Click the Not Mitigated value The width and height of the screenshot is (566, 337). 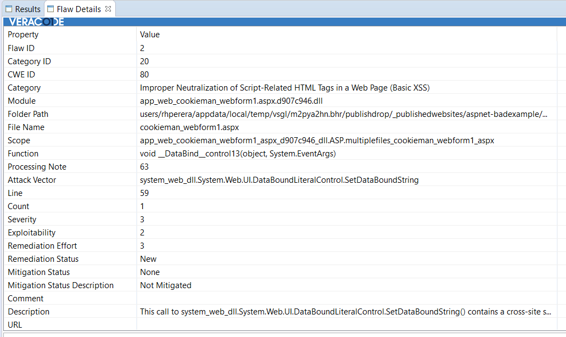(165, 285)
